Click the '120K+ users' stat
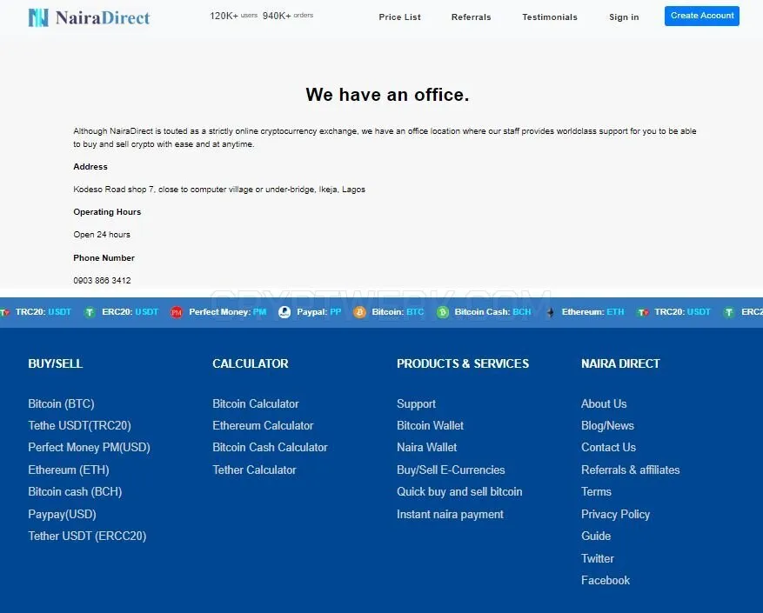This screenshot has width=763, height=613. tap(233, 16)
